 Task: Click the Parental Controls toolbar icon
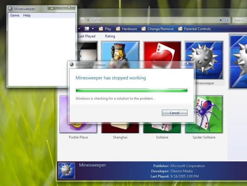[180, 29]
